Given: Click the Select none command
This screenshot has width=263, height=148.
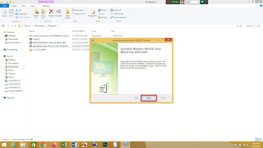Looking at the screenshot, I should [117, 14].
